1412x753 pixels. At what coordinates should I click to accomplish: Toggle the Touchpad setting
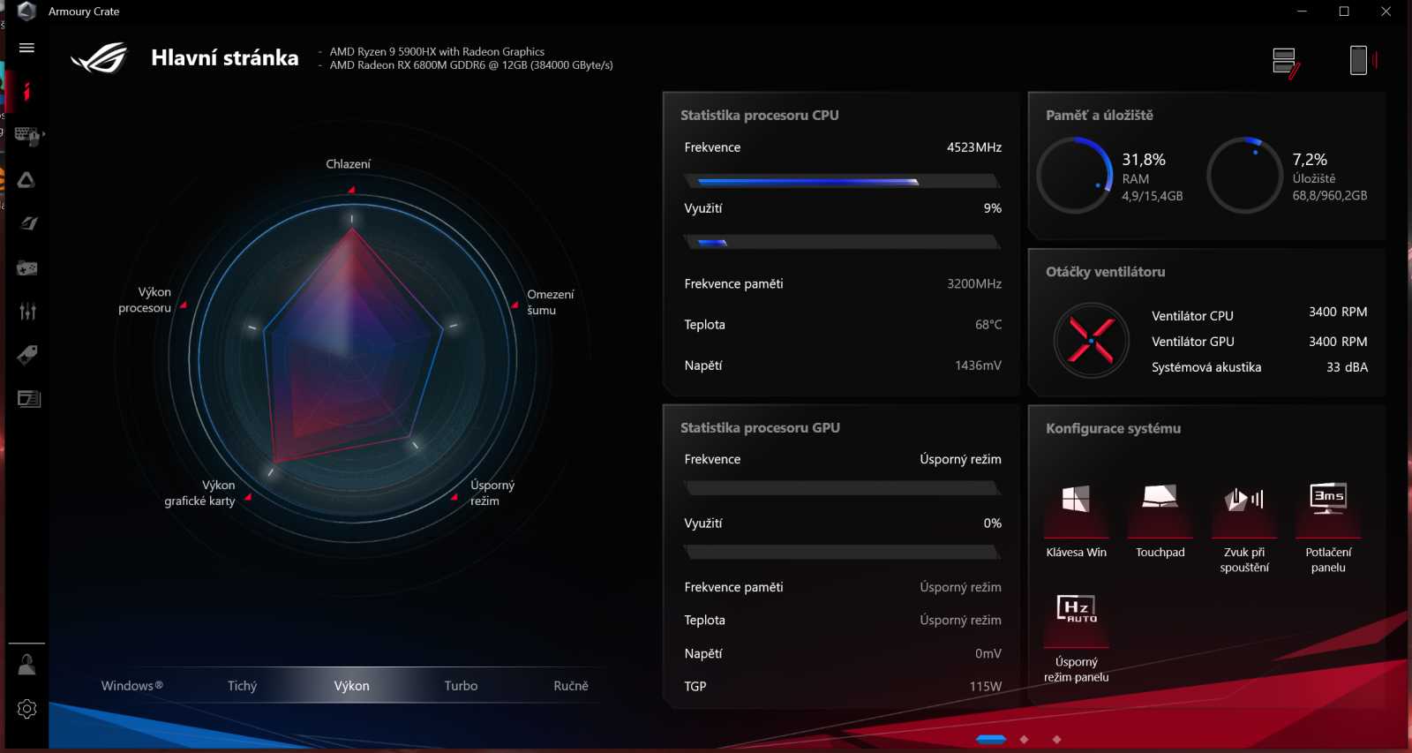(x=1160, y=520)
